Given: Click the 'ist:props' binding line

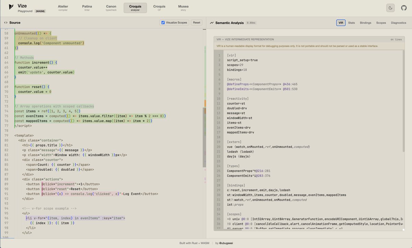Looking at the screenshot, I should click(235, 204).
